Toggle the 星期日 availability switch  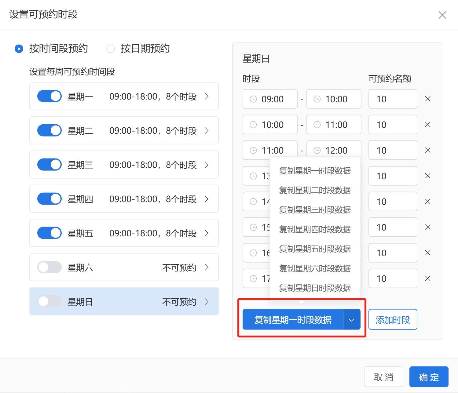coord(49,301)
